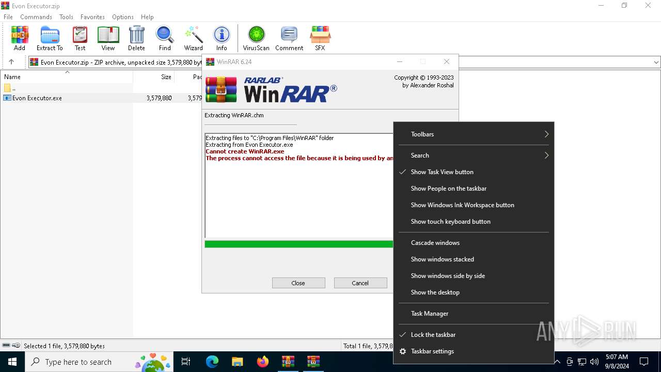Run the VirusScan toolbar icon
The width and height of the screenshot is (661, 372).
pos(256,39)
